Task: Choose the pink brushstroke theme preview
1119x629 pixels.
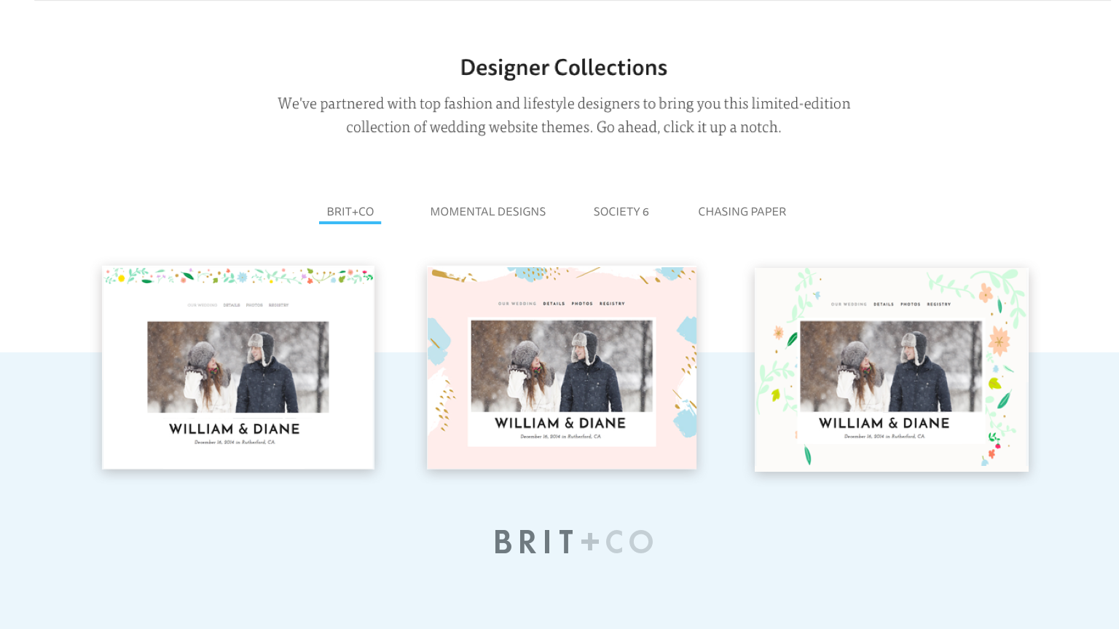Action: coord(562,368)
